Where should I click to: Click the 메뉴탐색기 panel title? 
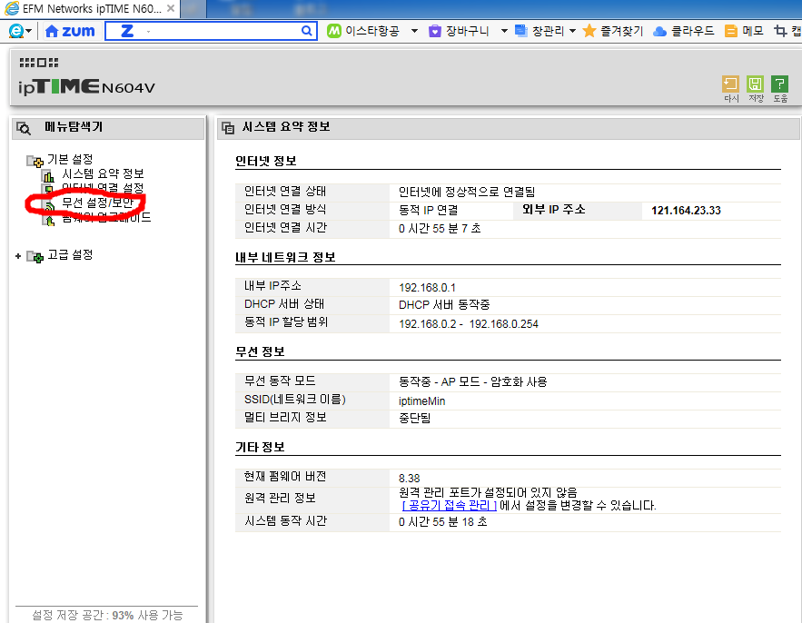coord(74,127)
